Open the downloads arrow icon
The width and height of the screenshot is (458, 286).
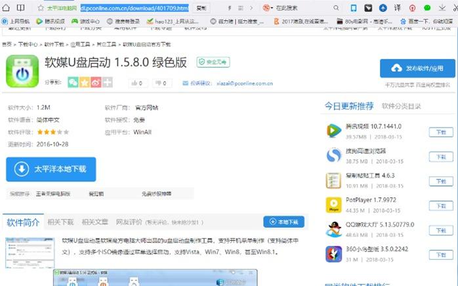coord(442,8)
